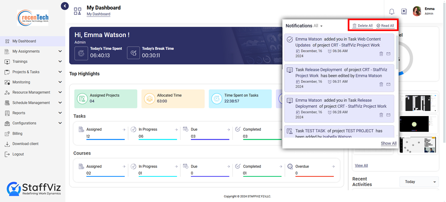Click the My Dashboard grid icon in header

pos(77,11)
